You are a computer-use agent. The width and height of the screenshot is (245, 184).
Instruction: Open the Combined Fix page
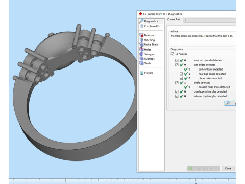150,26
